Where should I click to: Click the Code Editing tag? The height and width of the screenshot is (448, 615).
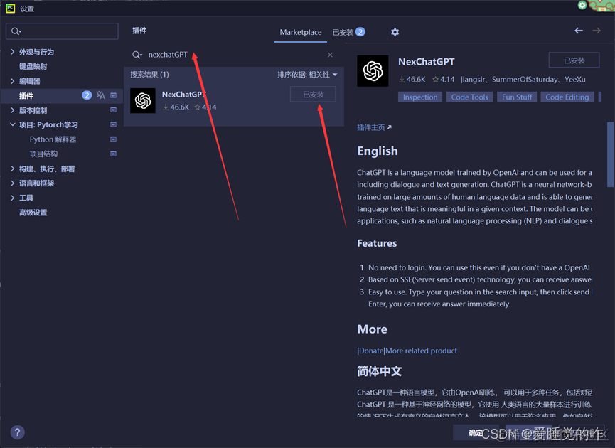567,97
